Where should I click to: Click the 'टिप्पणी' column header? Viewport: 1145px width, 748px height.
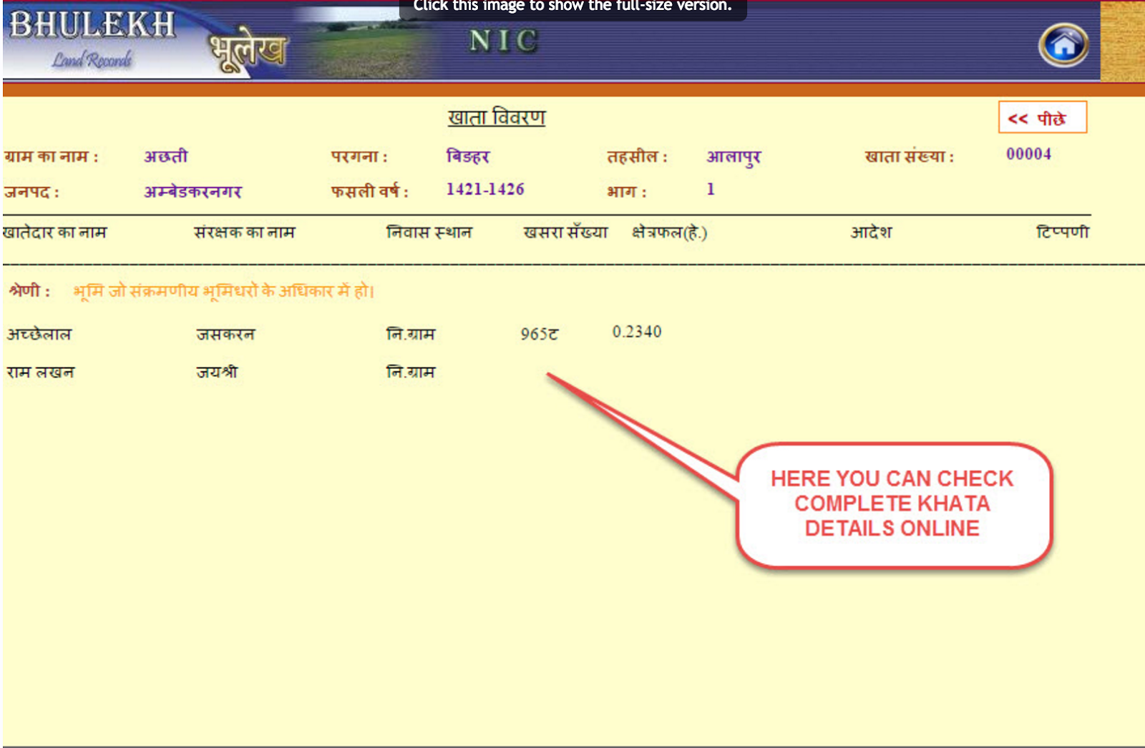click(1063, 232)
